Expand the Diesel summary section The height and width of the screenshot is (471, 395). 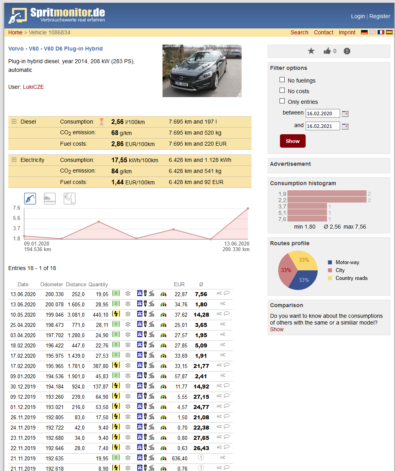[14, 122]
